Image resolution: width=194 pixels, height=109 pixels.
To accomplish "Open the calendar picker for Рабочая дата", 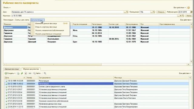I will coord(191,12).
